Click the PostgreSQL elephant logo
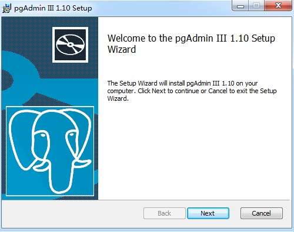294x232 pixels. [50, 151]
